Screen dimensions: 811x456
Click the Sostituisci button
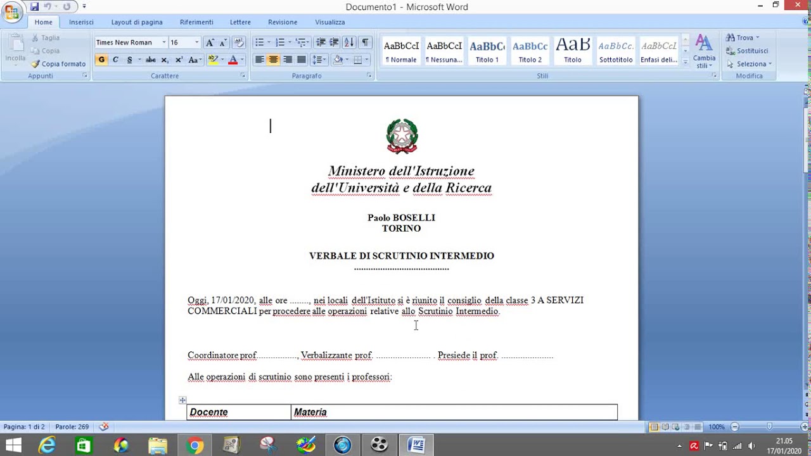click(x=748, y=51)
